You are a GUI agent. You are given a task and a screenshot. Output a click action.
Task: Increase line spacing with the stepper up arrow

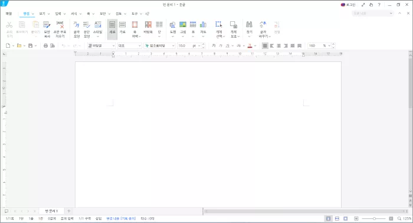click(333, 44)
